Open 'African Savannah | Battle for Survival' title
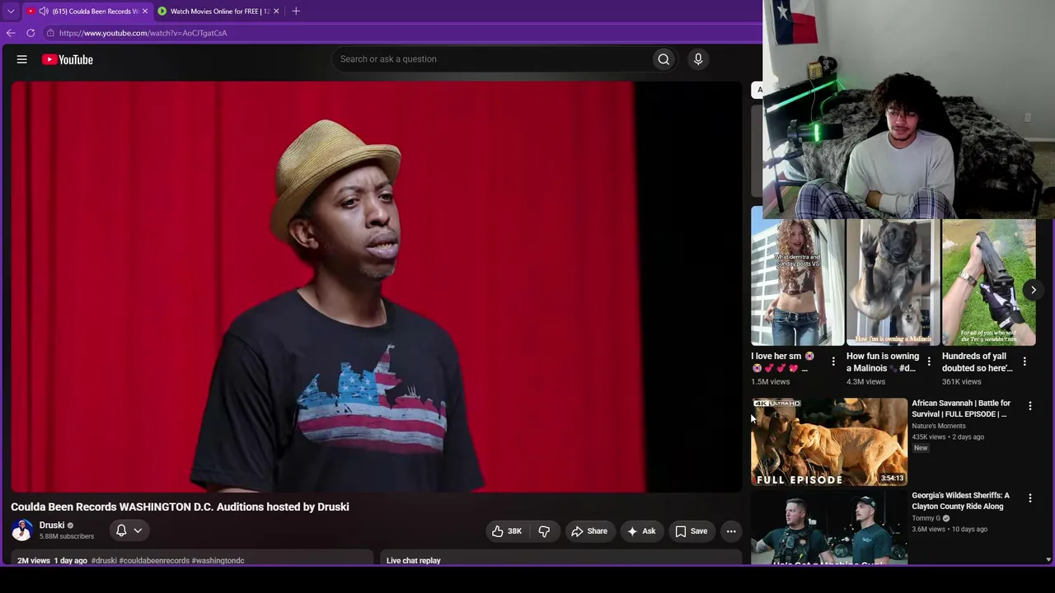Image resolution: width=1055 pixels, height=593 pixels. [x=961, y=409]
